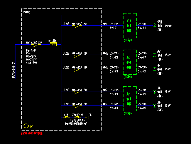Click the breaker switch symbol on the N06 branch
The height and width of the screenshot is (144, 191).
coord(78,107)
